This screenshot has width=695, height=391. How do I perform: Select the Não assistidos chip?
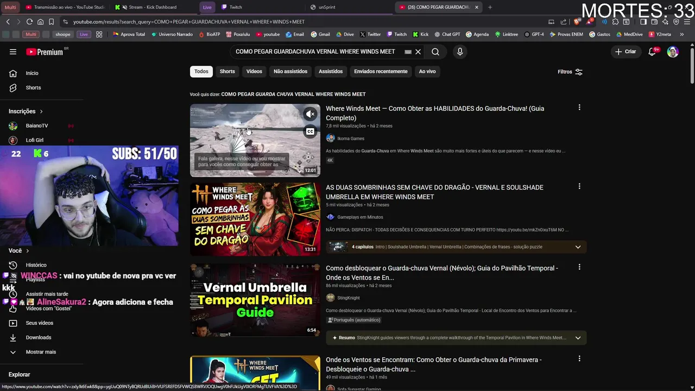tap(290, 71)
